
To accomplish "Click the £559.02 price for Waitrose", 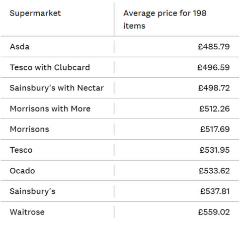I will 214,212.
